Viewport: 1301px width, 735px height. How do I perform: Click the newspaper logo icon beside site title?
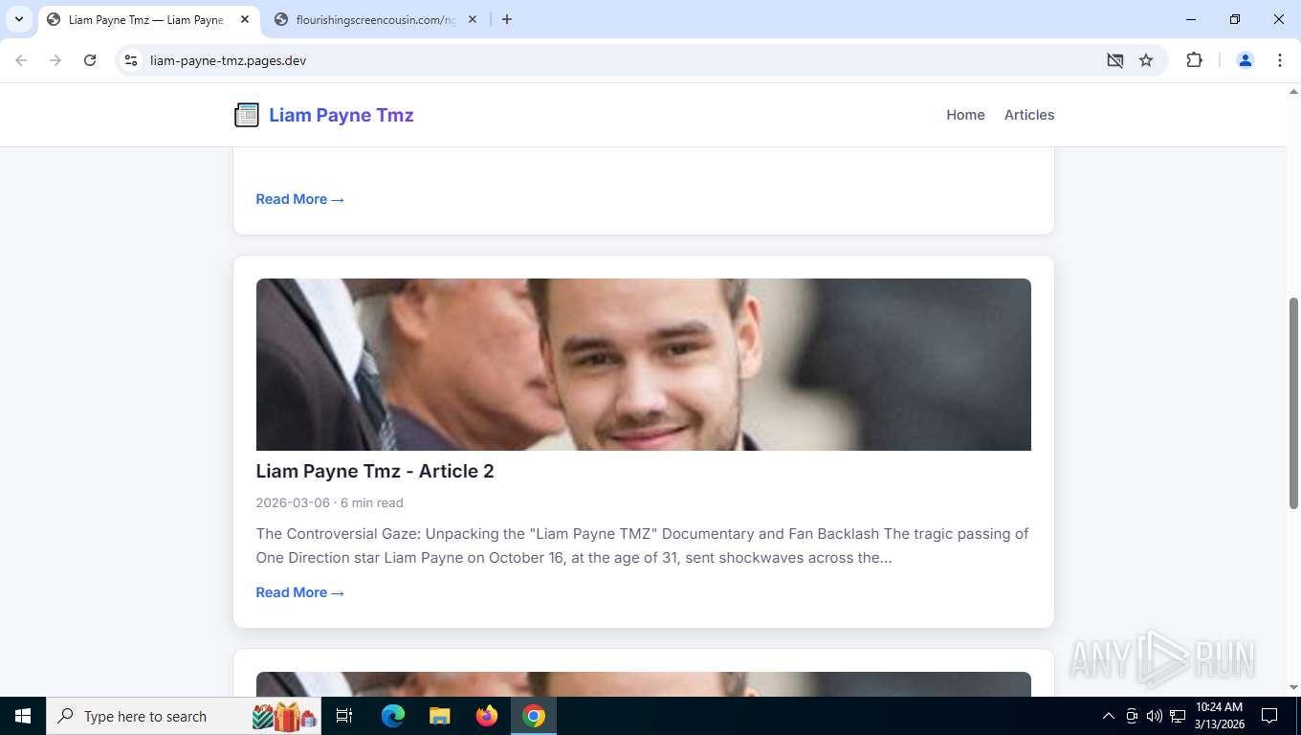pos(247,115)
